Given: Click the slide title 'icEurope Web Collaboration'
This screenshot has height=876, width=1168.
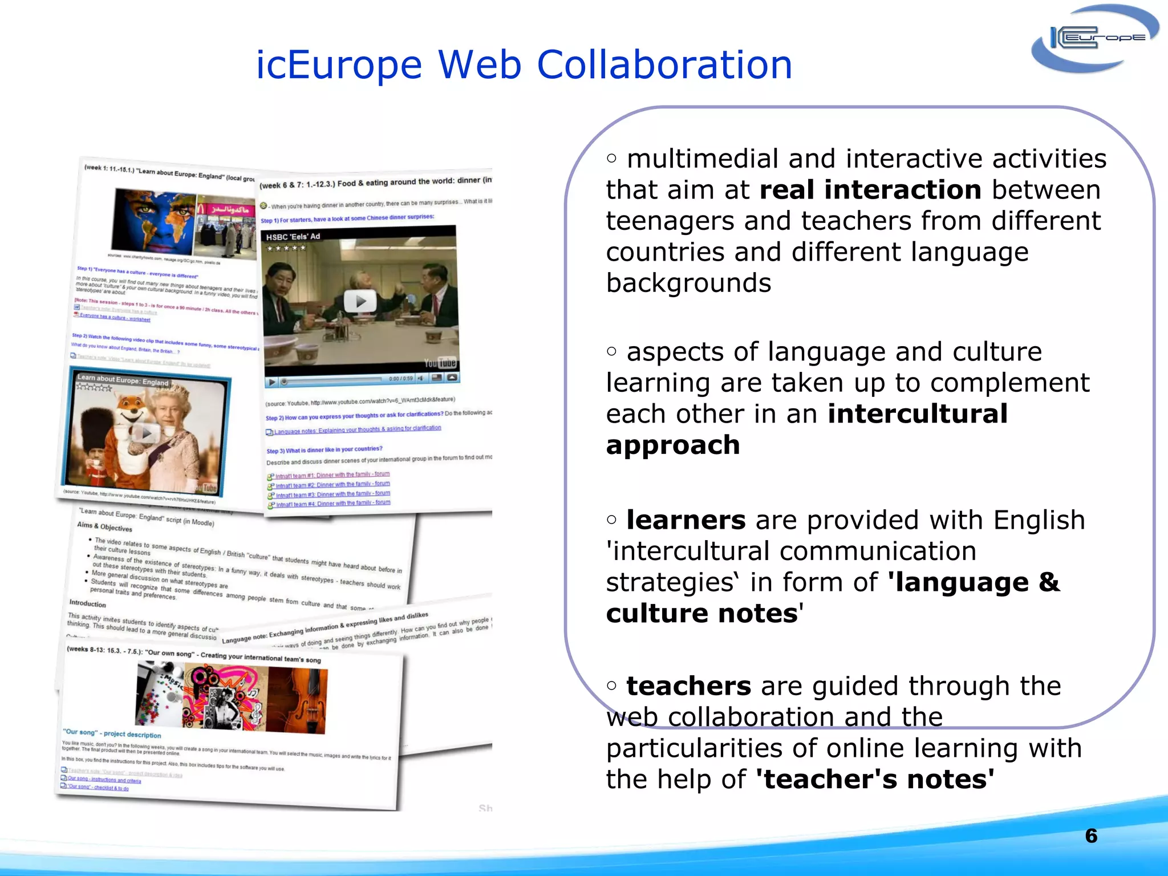Looking at the screenshot, I should [524, 64].
